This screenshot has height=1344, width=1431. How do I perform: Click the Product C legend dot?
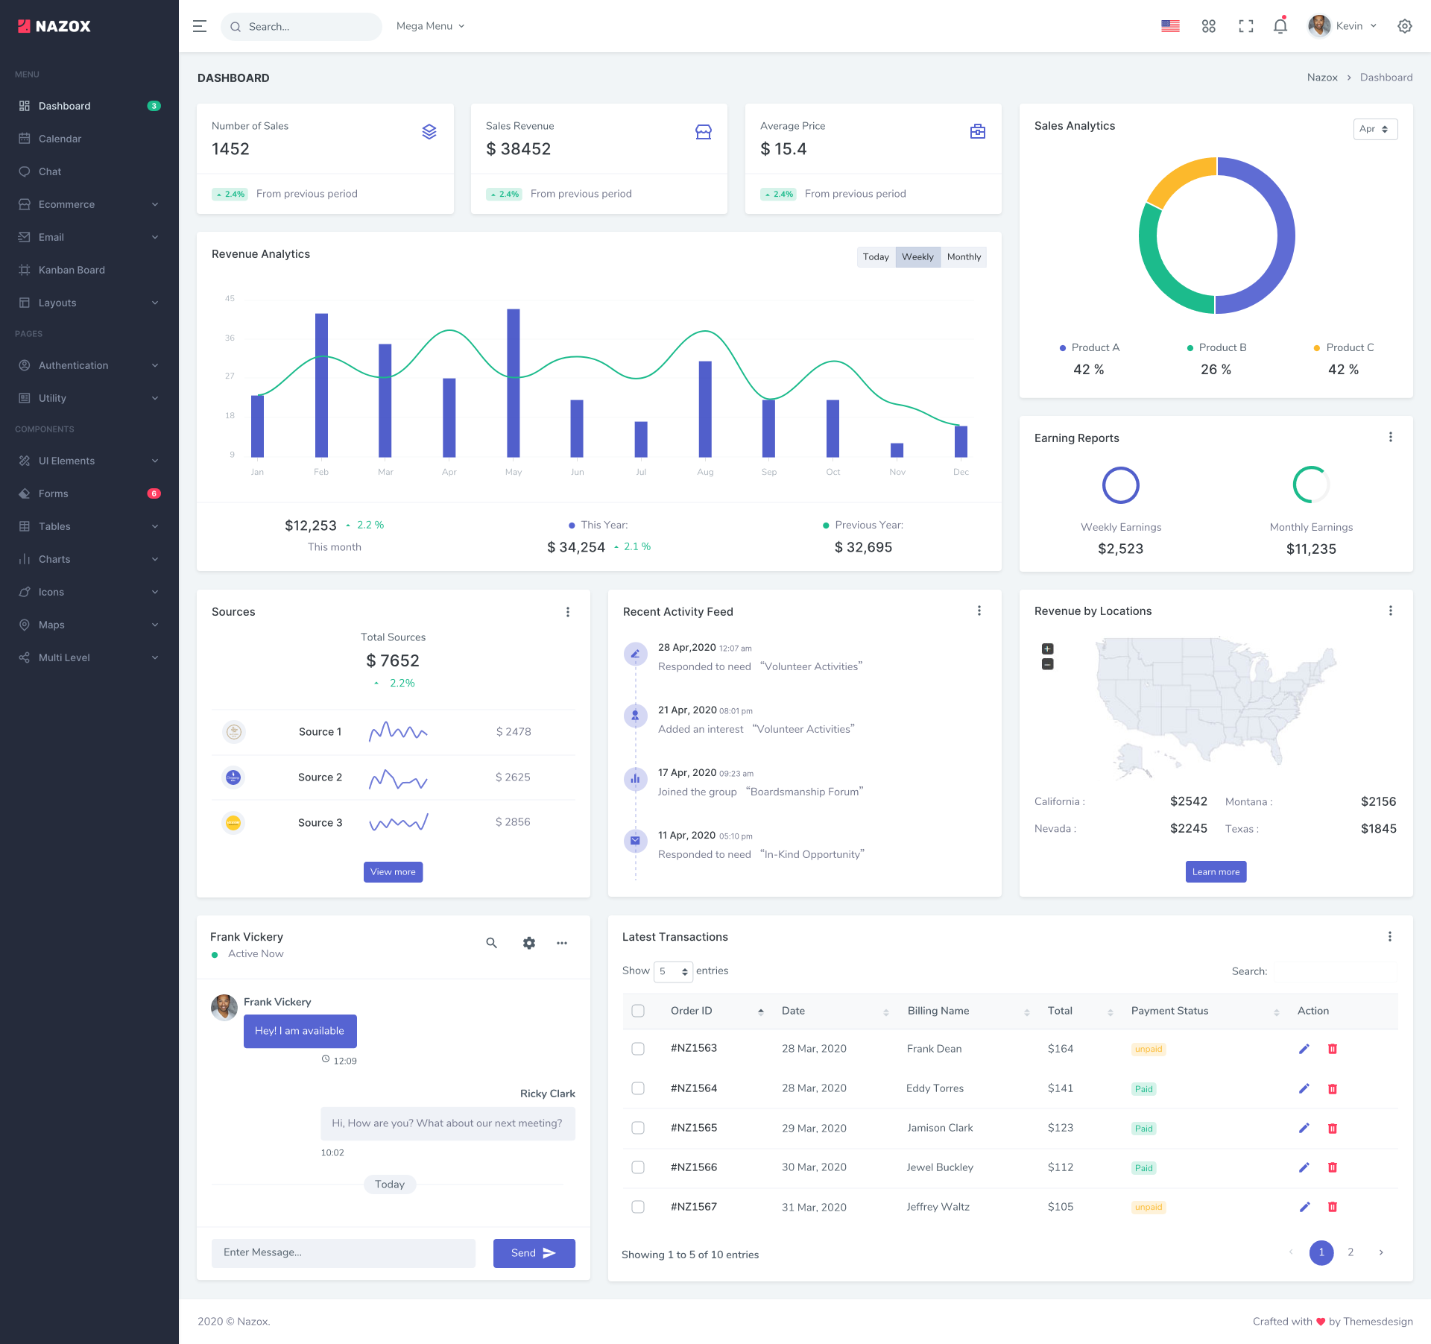(1317, 348)
